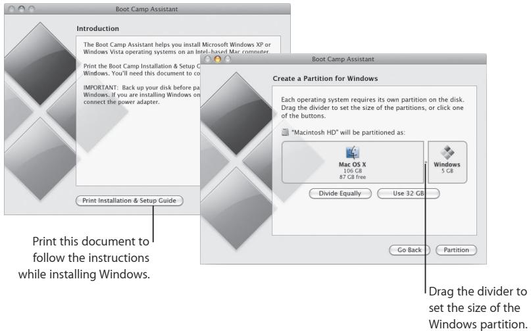This screenshot has width=531, height=331.
Task: Click the "87 GB free" text
Action: pos(353,177)
